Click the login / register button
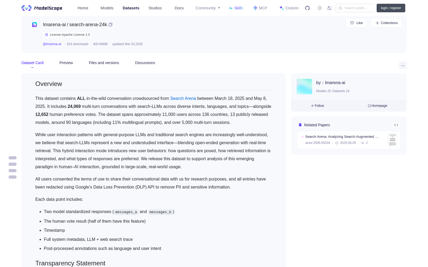Screen dimensions: 428x267 391,8
